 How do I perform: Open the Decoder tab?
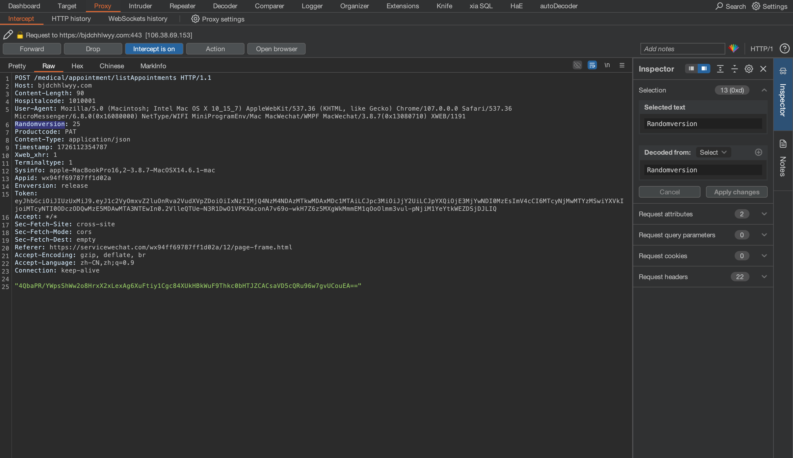tap(225, 6)
